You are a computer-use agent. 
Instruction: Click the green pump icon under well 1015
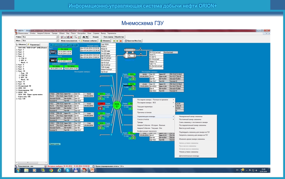click(x=100, y=99)
